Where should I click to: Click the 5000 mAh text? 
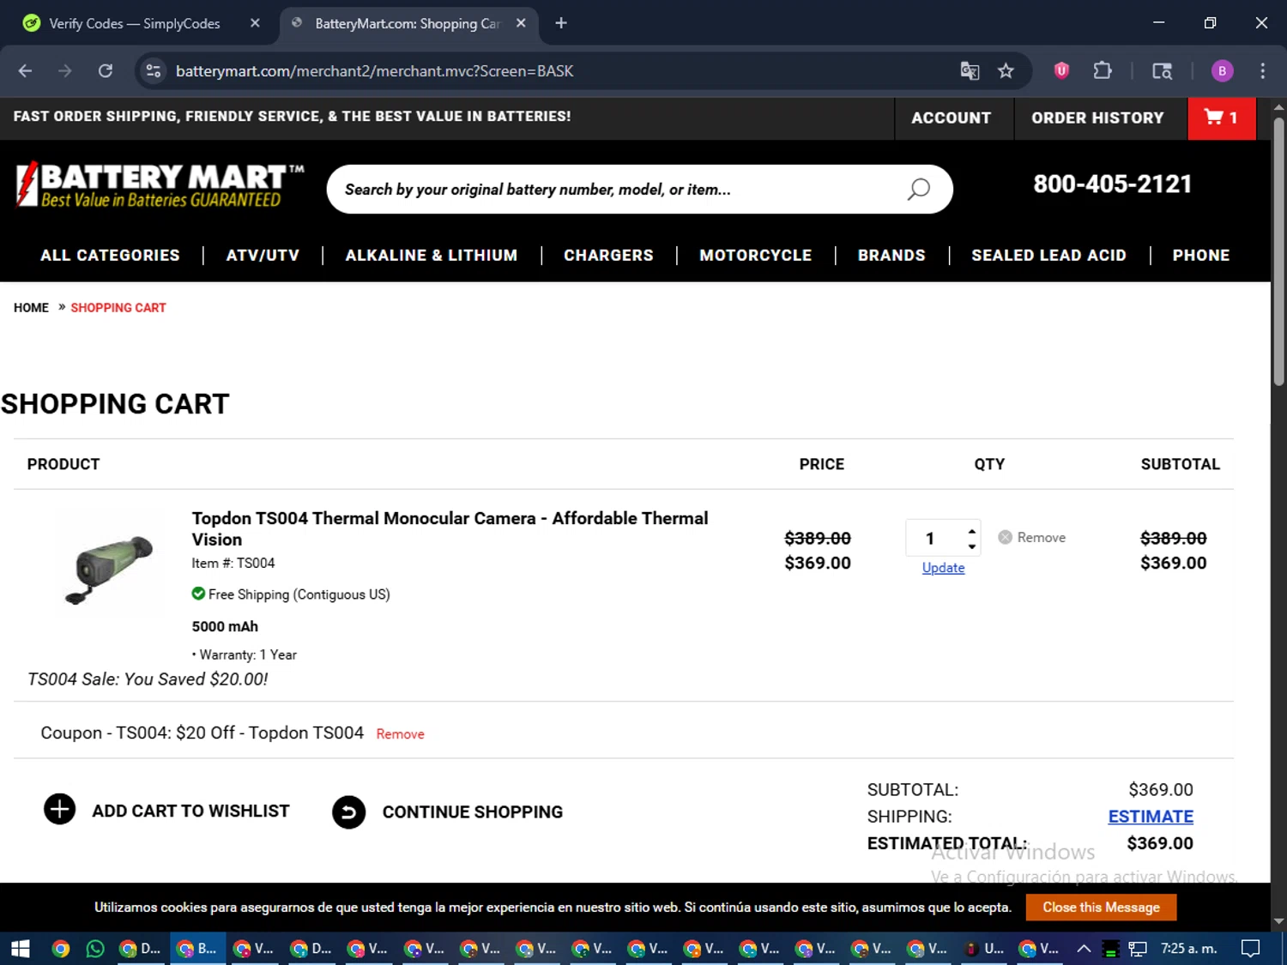225,627
